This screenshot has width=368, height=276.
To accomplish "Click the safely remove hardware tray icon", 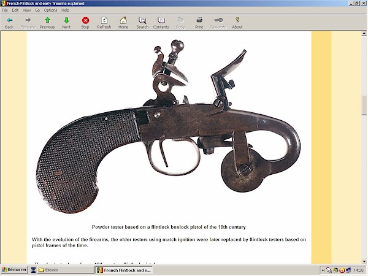I will pyautogui.click(x=329, y=270).
